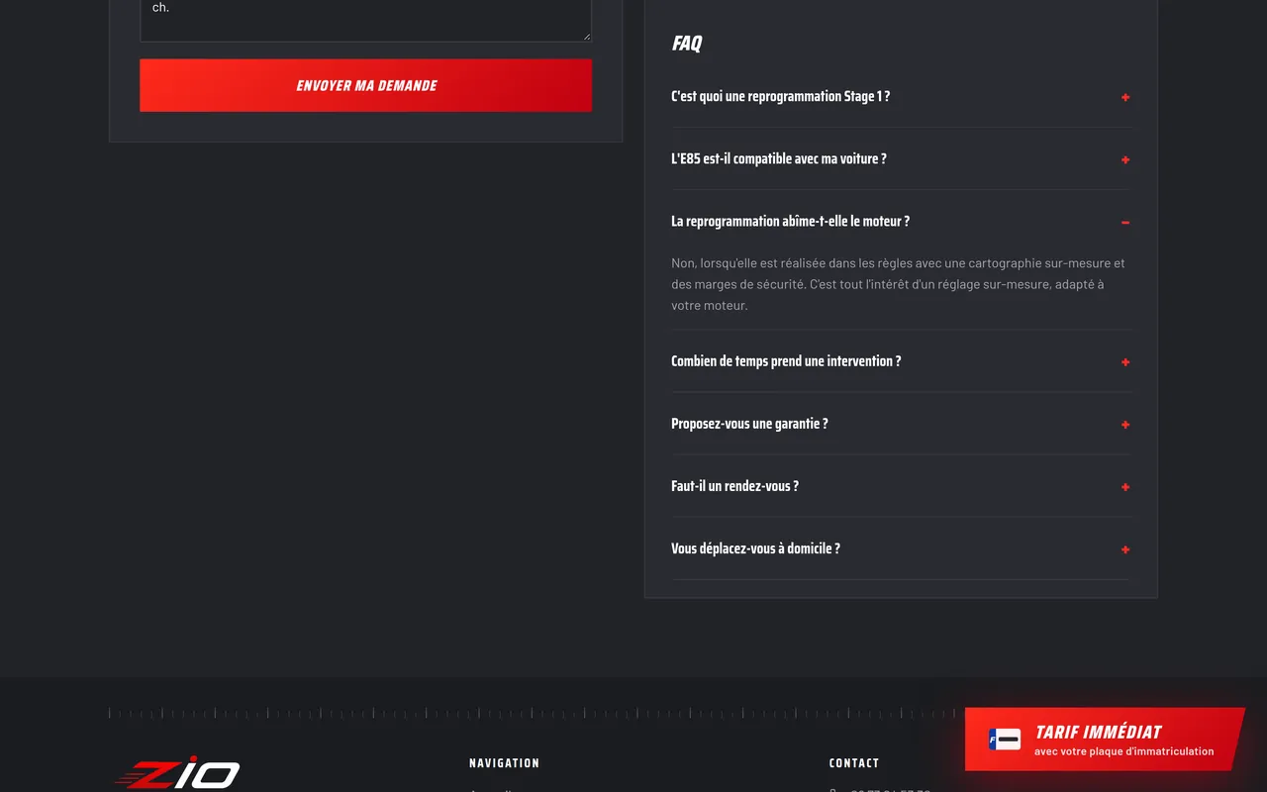Expand "L'E85 est-il compatible avec ma voiture ?"
1267x792 pixels.
point(900,159)
